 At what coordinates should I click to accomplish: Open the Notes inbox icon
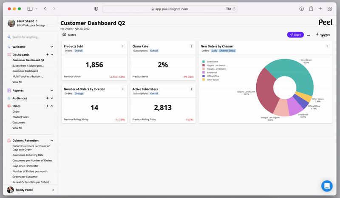(x=65, y=34)
